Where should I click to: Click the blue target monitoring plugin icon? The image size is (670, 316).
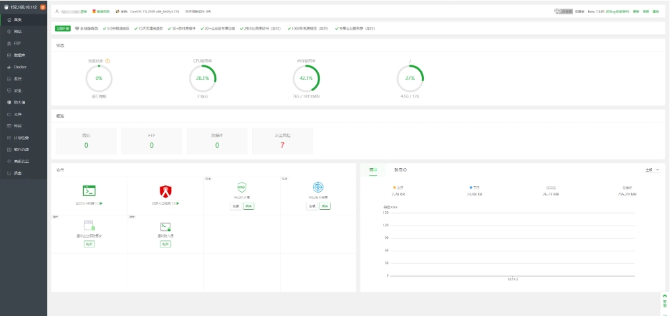click(x=318, y=187)
